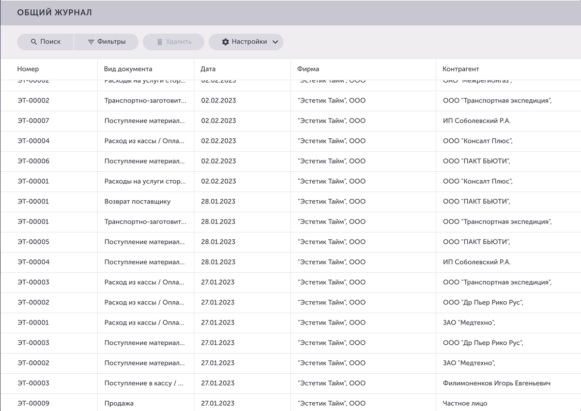Sort by the Дата column header
This screenshot has height=411, width=581.
pos(208,69)
